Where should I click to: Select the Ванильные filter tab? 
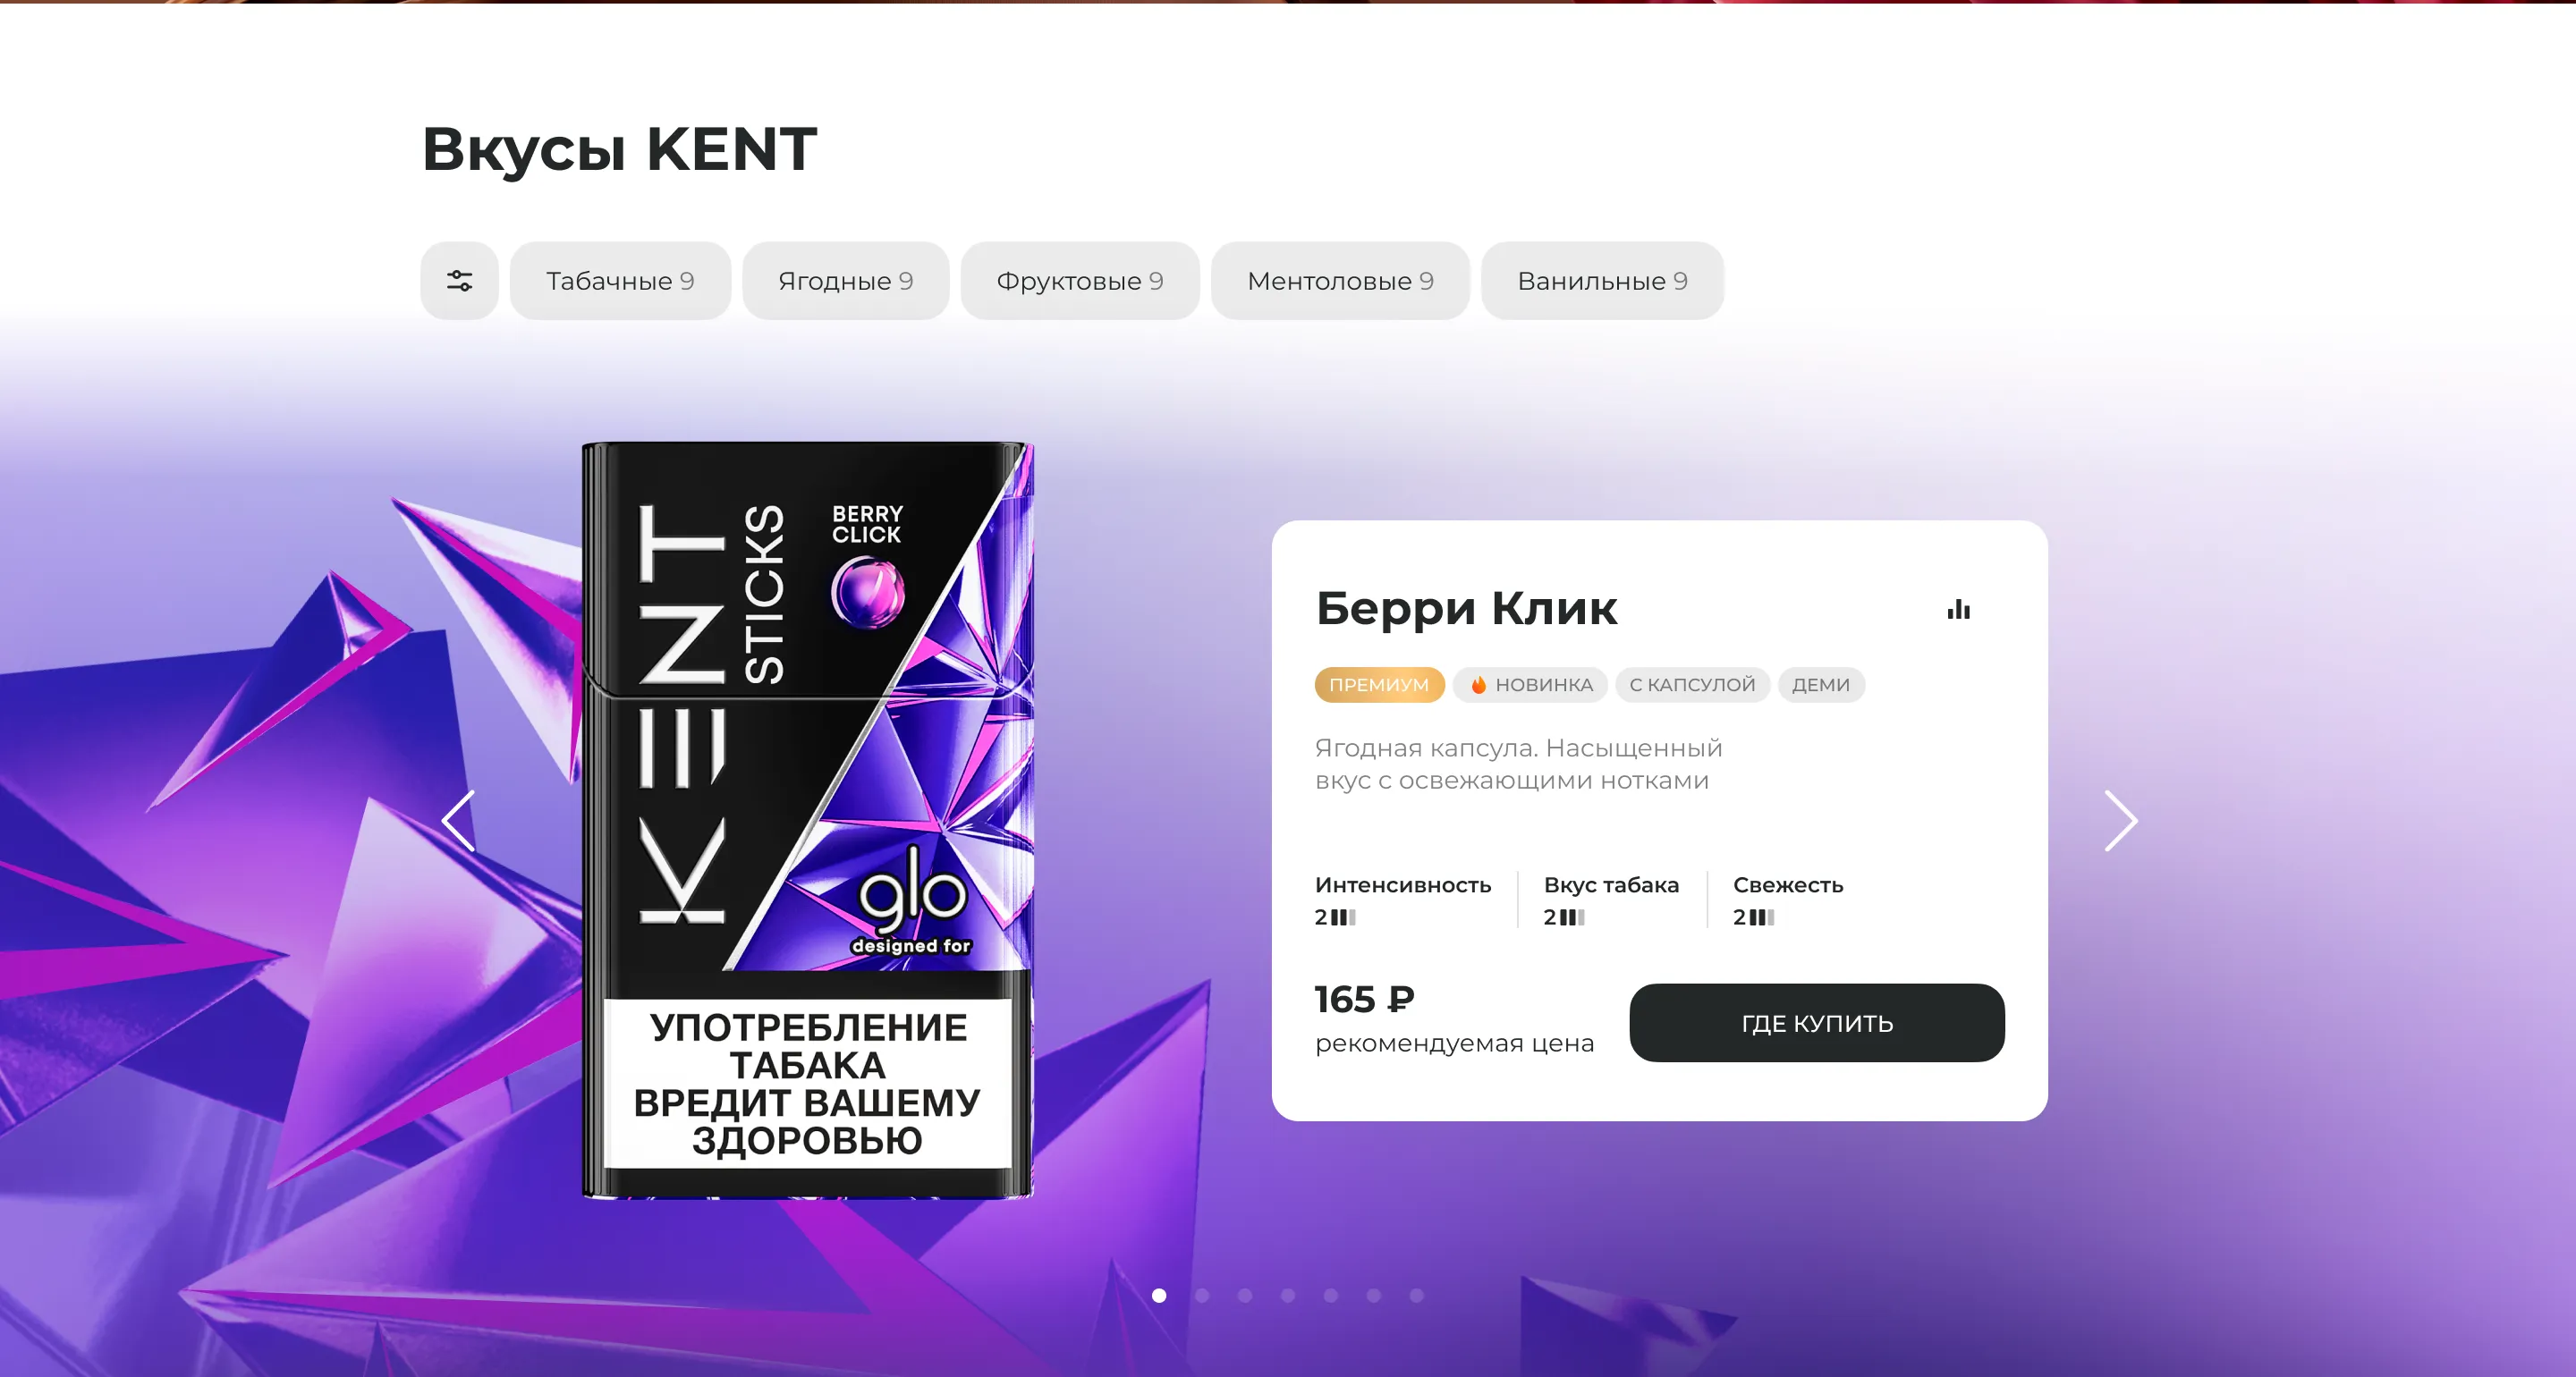[1601, 281]
